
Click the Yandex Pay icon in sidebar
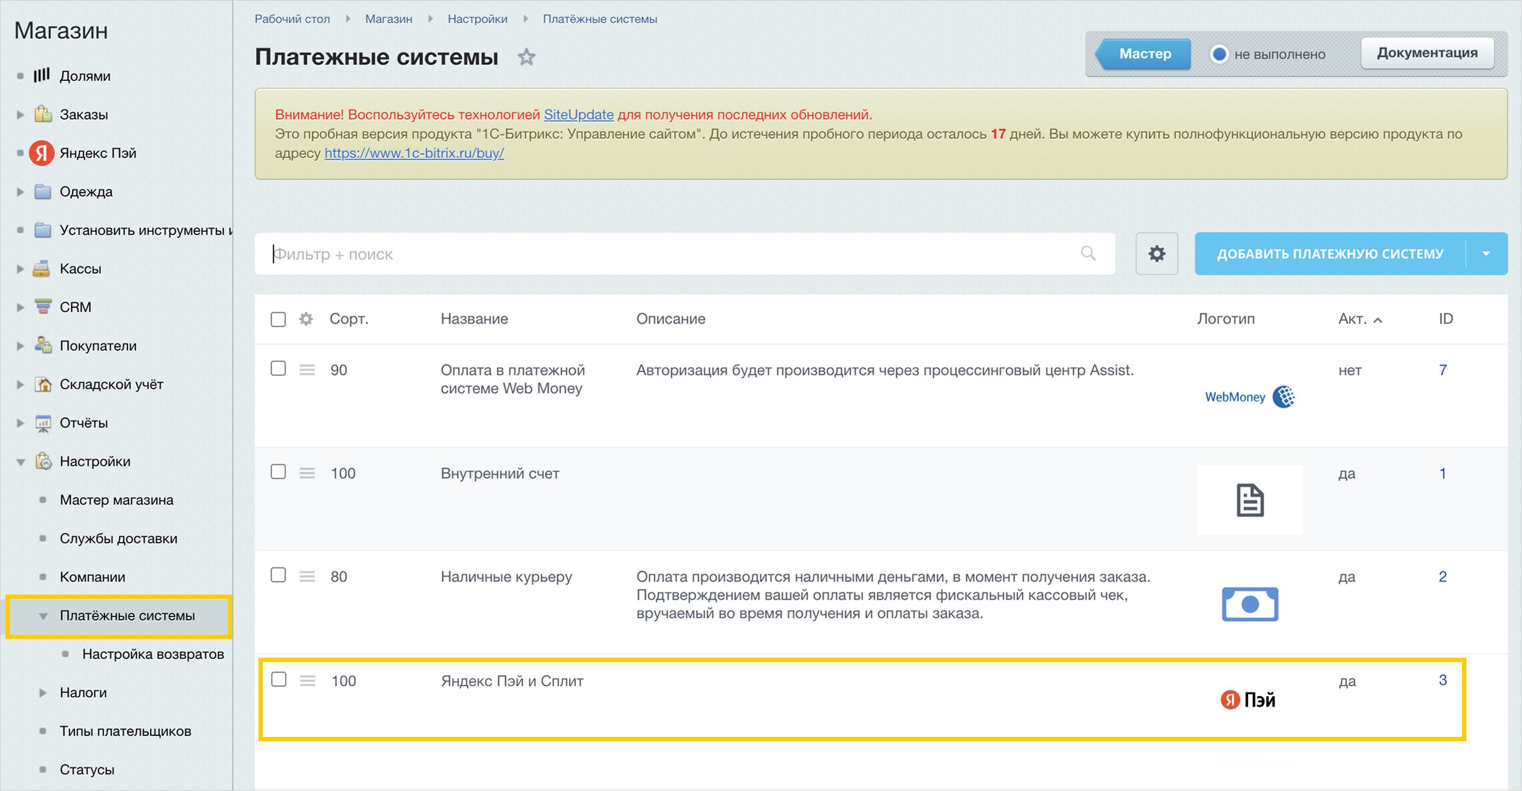tap(41, 153)
